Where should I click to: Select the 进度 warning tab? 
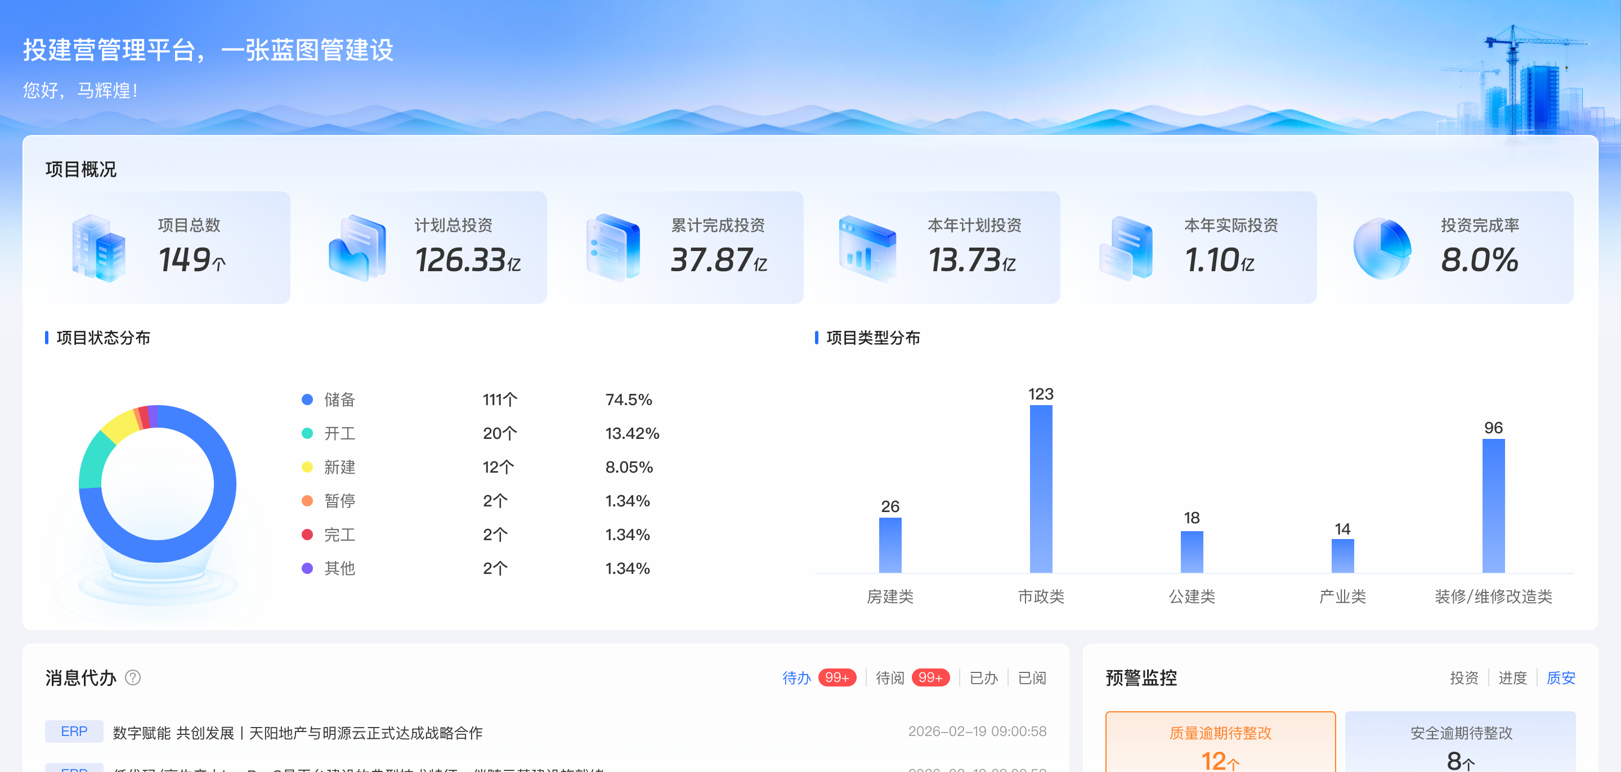point(1512,677)
